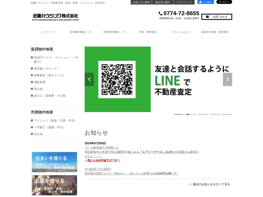Open リフォームしたい in the main navigation
Viewport: 263px width, 197px height.
(181, 32)
